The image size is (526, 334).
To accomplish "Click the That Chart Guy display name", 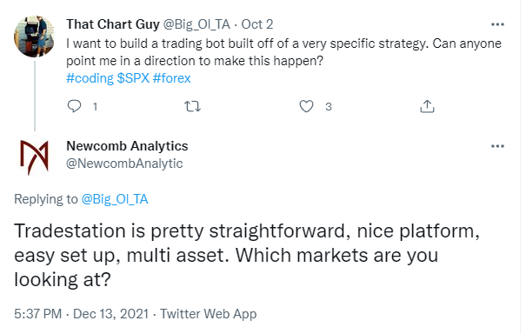I will tap(113, 24).
